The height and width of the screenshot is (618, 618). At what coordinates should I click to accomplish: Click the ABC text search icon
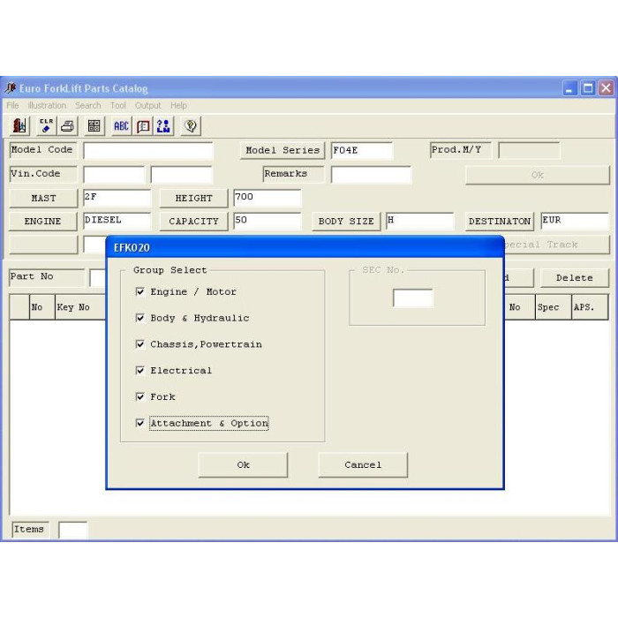coord(122,126)
